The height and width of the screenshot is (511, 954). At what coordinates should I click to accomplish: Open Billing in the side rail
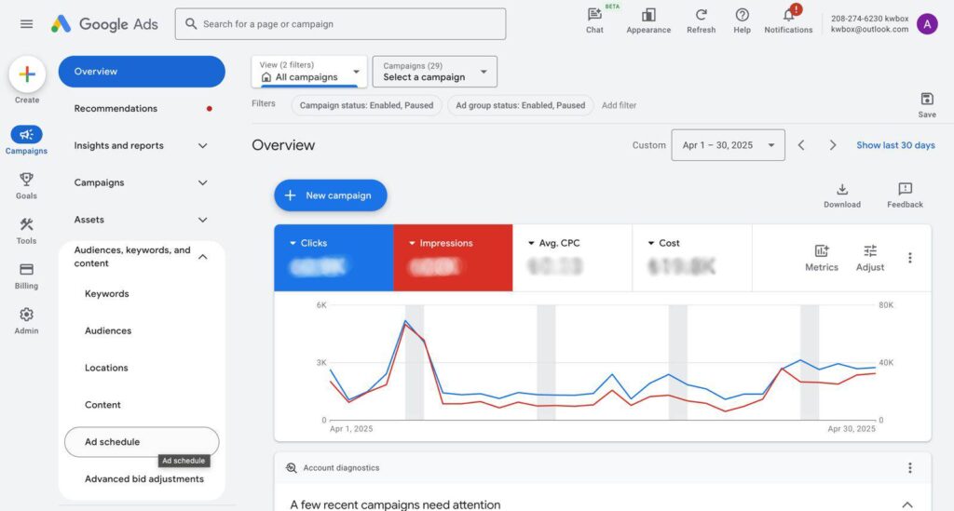(x=26, y=276)
